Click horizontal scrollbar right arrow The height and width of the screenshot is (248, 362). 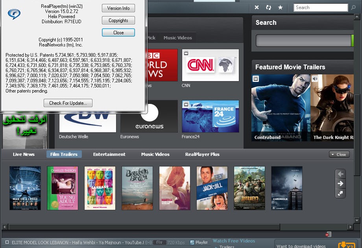351,227
